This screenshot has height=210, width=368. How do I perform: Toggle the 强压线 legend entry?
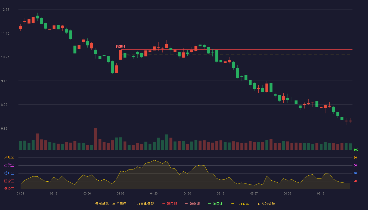170,204
